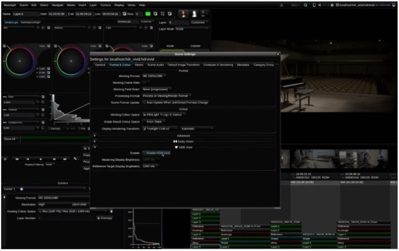Open the Show All filter button
The width and height of the screenshot is (399, 251).
pos(13,138)
